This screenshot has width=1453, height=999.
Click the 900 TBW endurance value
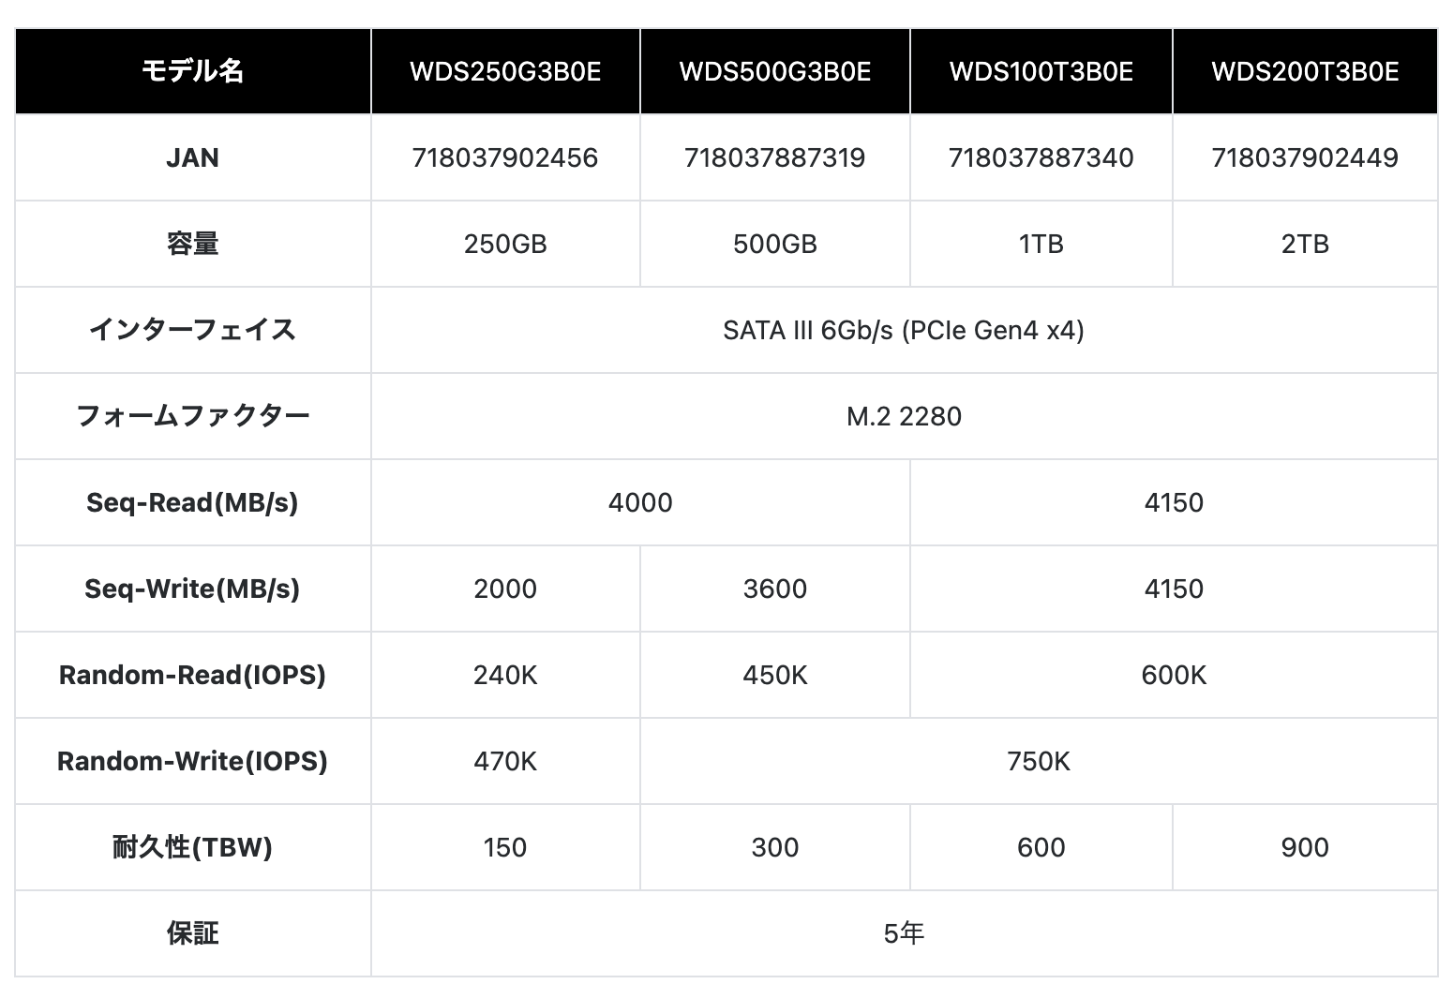[1305, 847]
